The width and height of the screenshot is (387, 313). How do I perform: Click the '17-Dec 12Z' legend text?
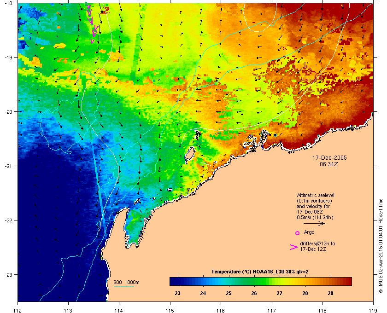coord(313,249)
